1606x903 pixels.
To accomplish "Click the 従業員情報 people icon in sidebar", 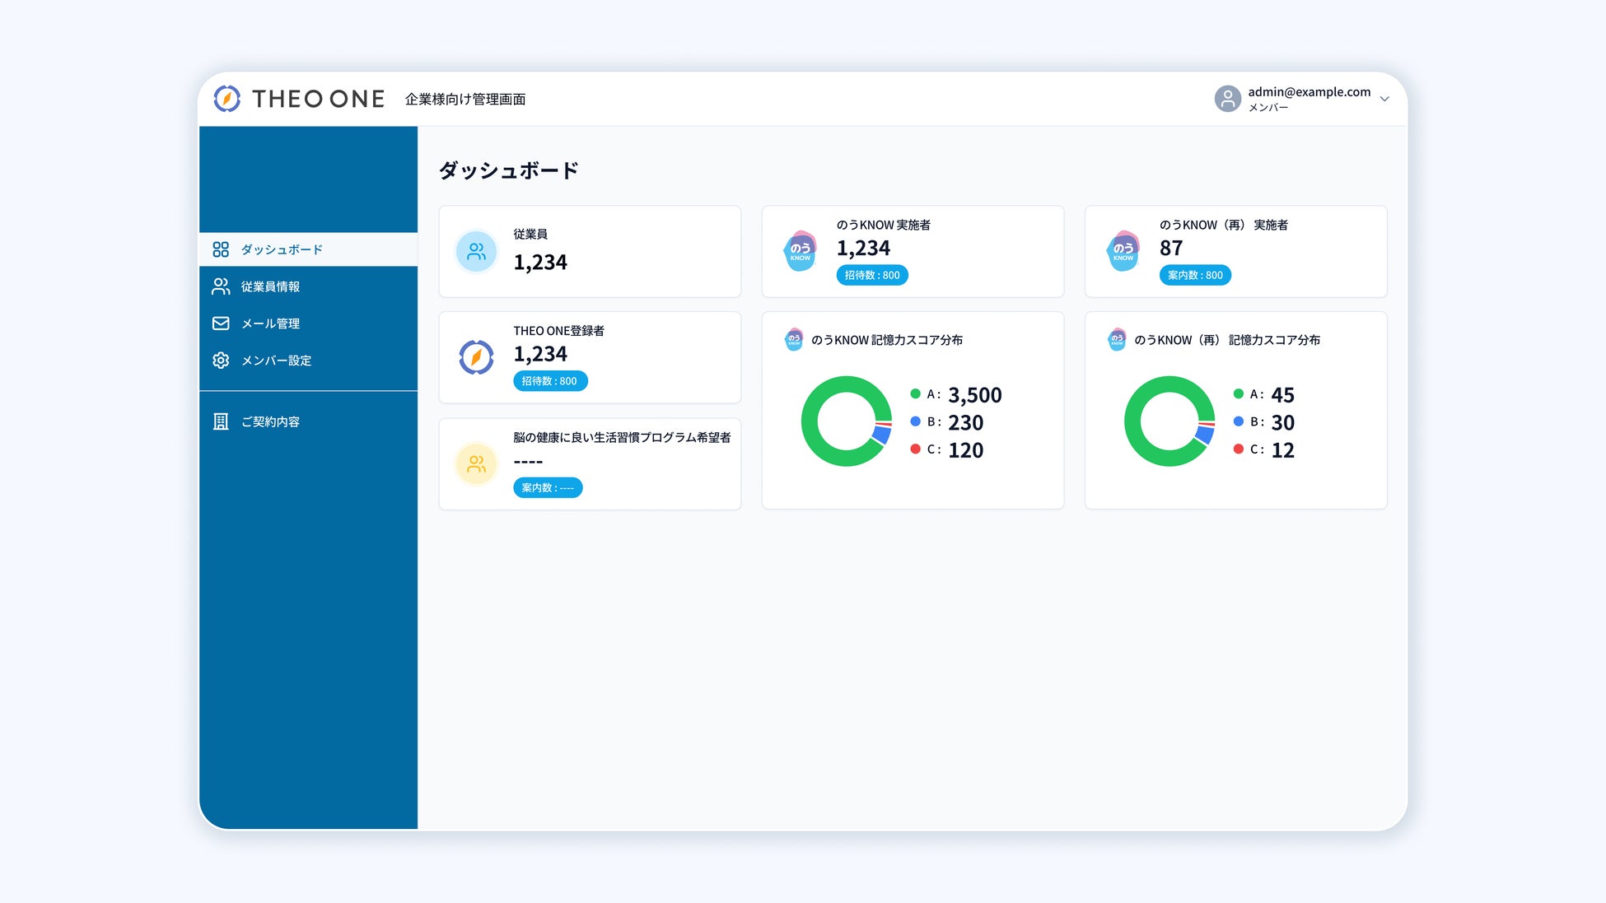I will 221,286.
